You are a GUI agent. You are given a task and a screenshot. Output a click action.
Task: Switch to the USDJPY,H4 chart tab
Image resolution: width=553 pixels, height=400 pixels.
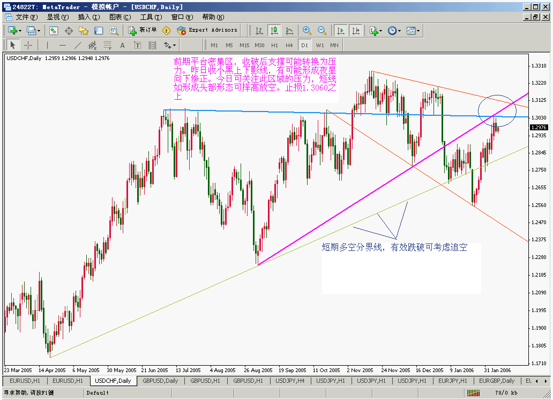click(x=290, y=381)
